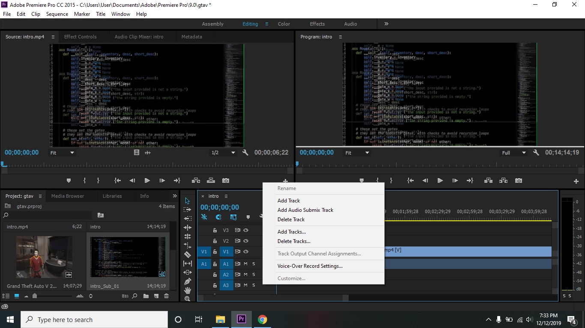Adjust the Project panel thumbnail size slider
The image size is (585, 328).
pos(35,296)
